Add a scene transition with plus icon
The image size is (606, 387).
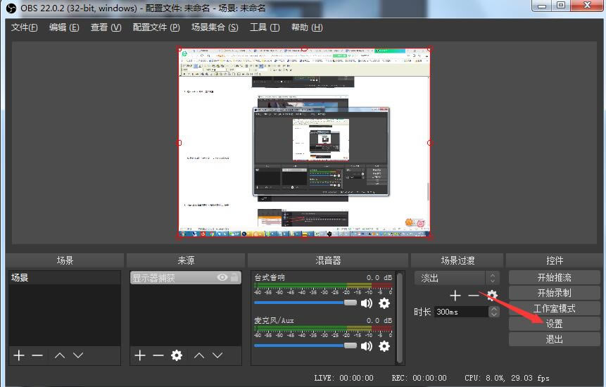455,296
